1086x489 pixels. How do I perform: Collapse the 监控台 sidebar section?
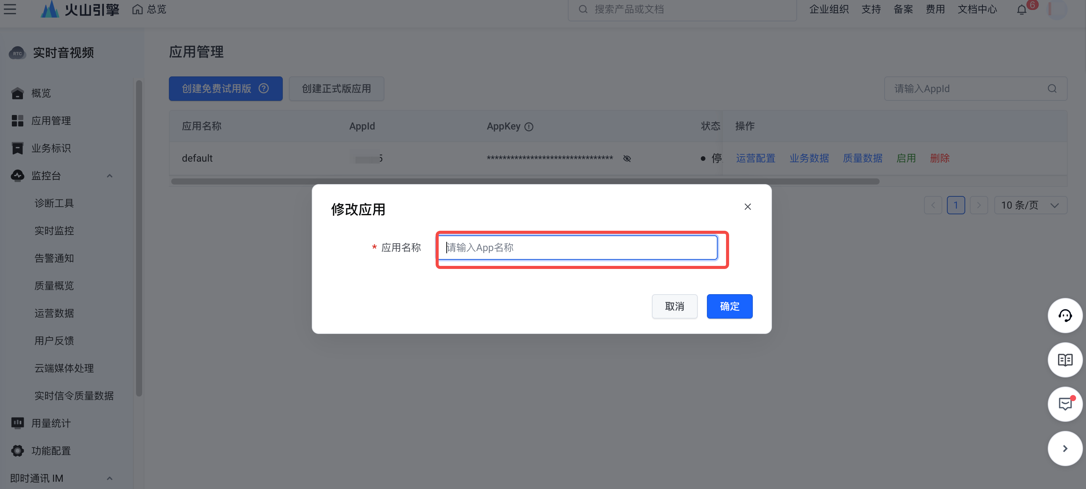(110, 176)
